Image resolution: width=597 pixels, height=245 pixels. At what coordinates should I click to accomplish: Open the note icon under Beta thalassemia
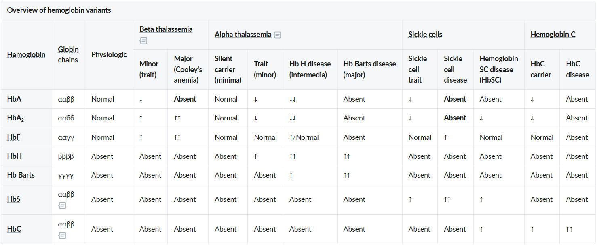(143, 41)
